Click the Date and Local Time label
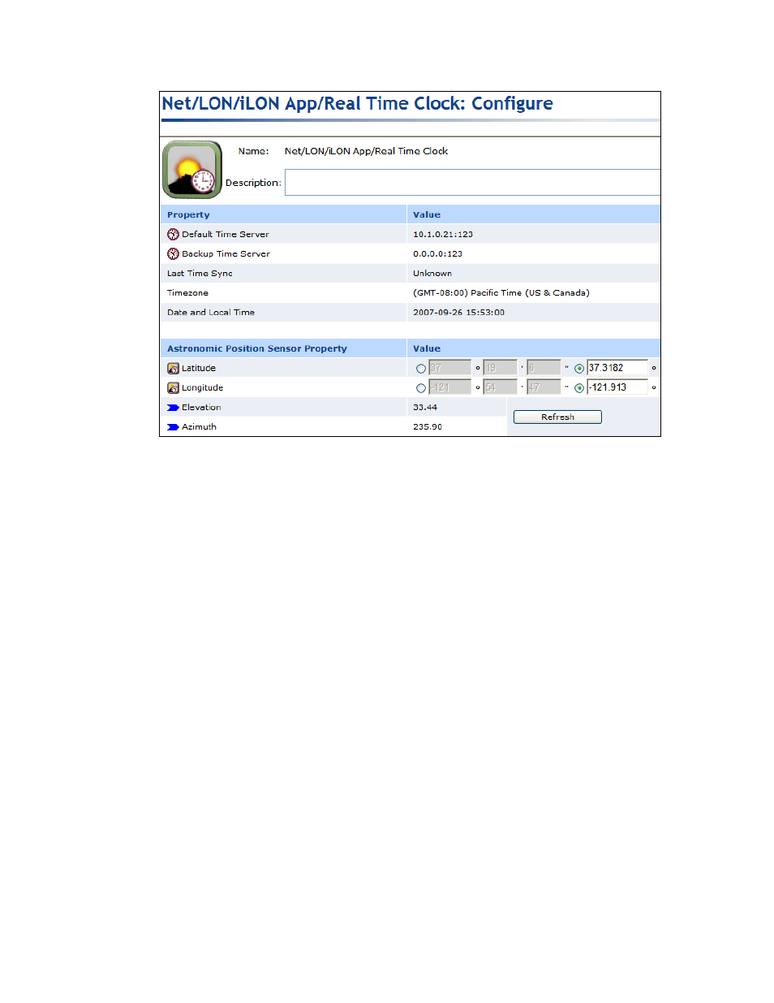The width and height of the screenshot is (774, 1003). click(x=211, y=313)
